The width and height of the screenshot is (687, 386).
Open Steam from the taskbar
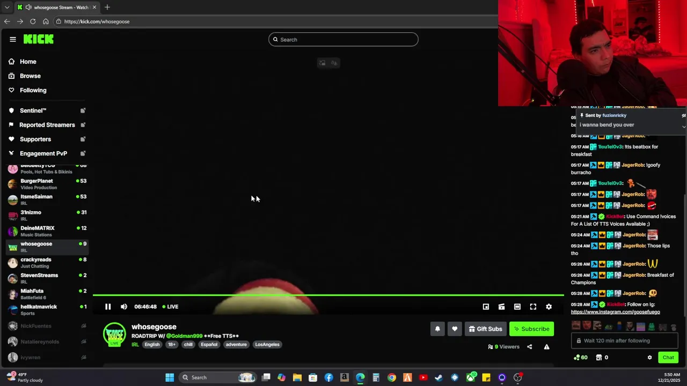point(439,377)
